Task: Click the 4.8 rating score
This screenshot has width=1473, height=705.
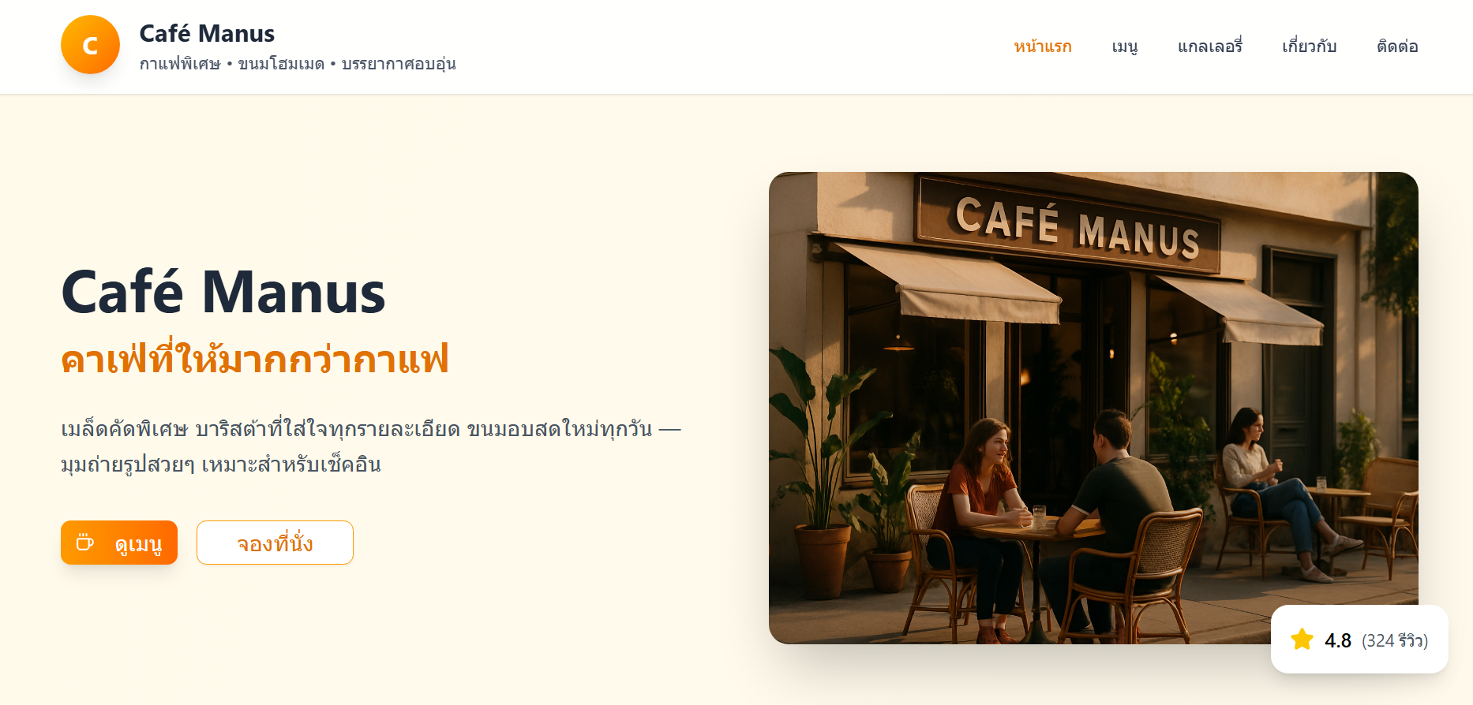Action: [x=1338, y=640]
